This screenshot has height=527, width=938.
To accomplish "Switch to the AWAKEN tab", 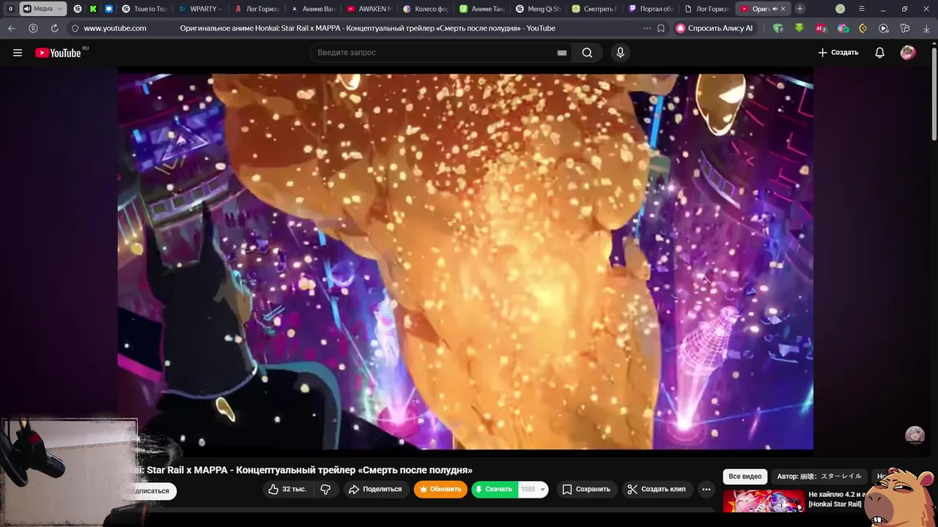I will click(369, 9).
